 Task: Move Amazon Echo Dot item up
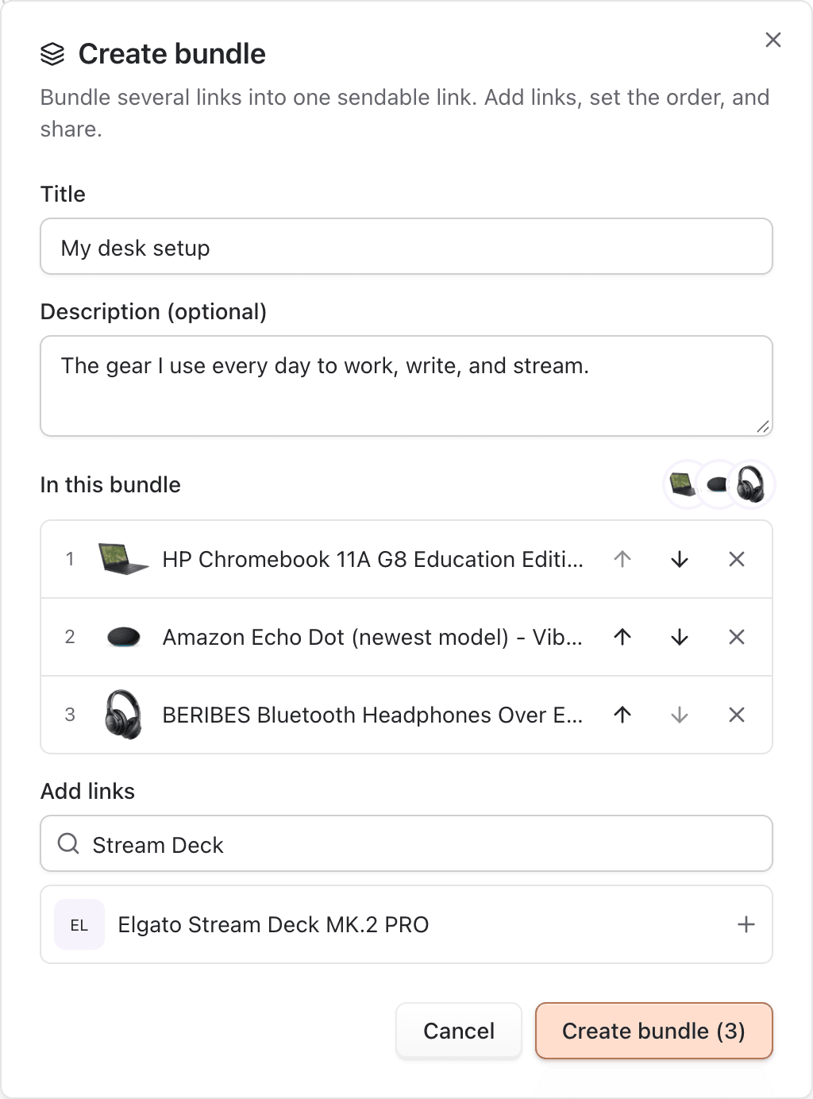pyautogui.click(x=622, y=637)
